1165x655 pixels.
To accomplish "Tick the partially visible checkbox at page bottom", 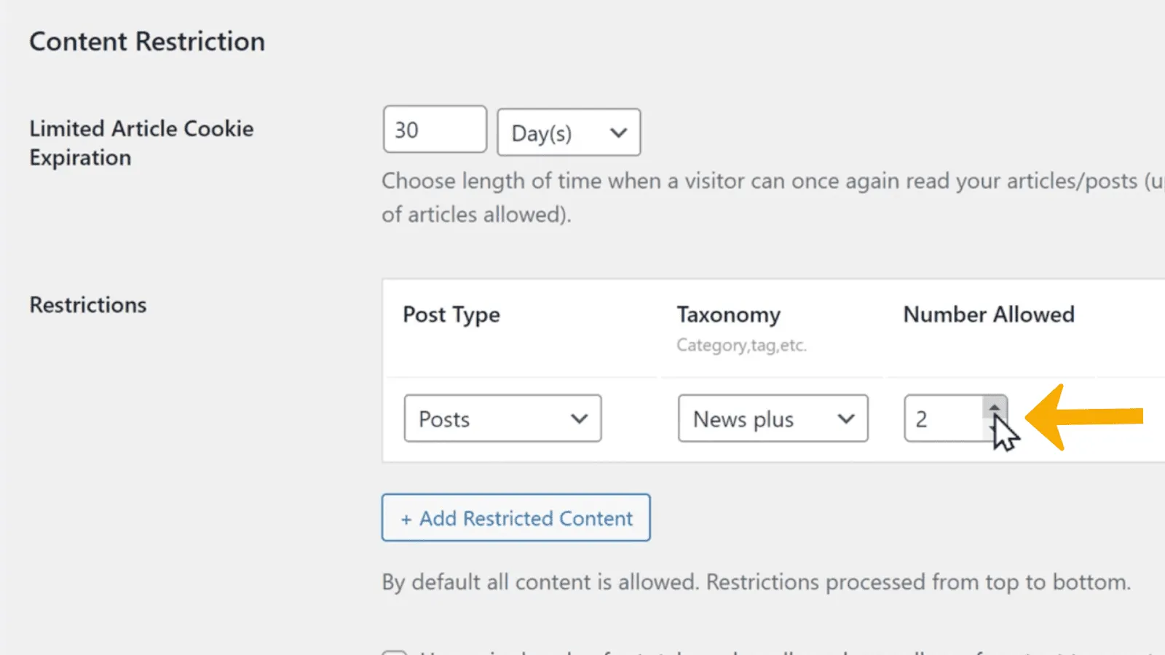I will 394,652.
